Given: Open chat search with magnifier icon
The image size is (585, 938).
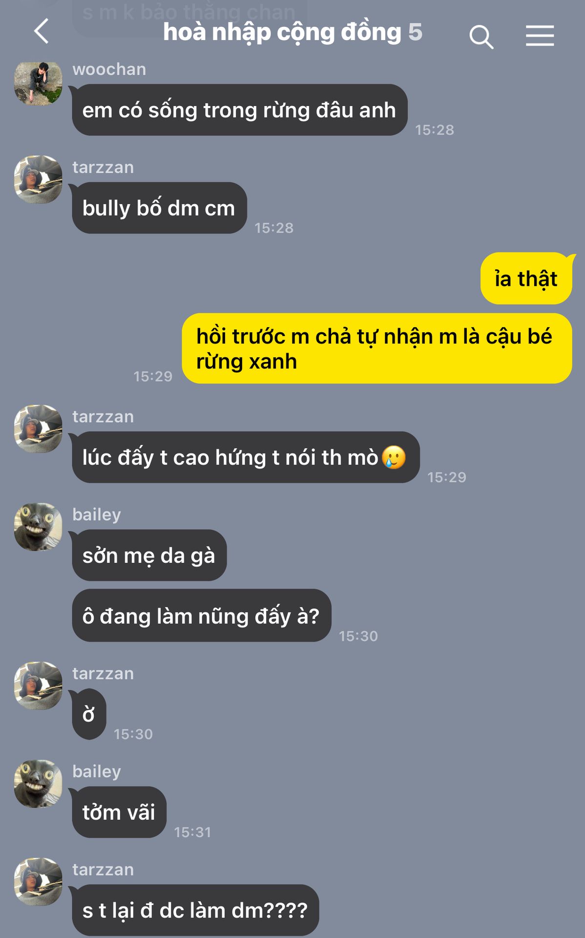Looking at the screenshot, I should click(481, 37).
